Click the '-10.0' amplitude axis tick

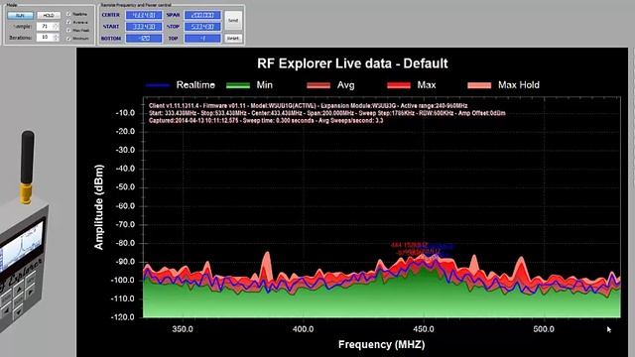(x=125, y=113)
